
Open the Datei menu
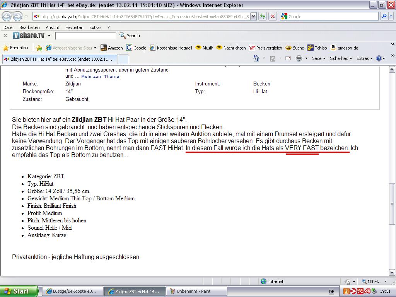pyautogui.click(x=9, y=27)
